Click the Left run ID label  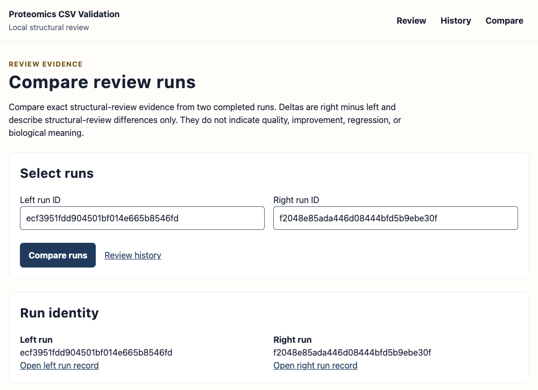coord(40,200)
